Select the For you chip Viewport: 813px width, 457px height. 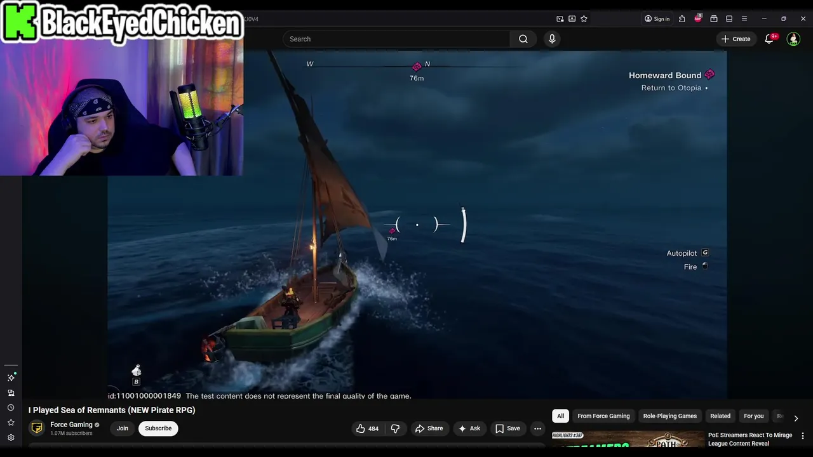pyautogui.click(x=754, y=416)
